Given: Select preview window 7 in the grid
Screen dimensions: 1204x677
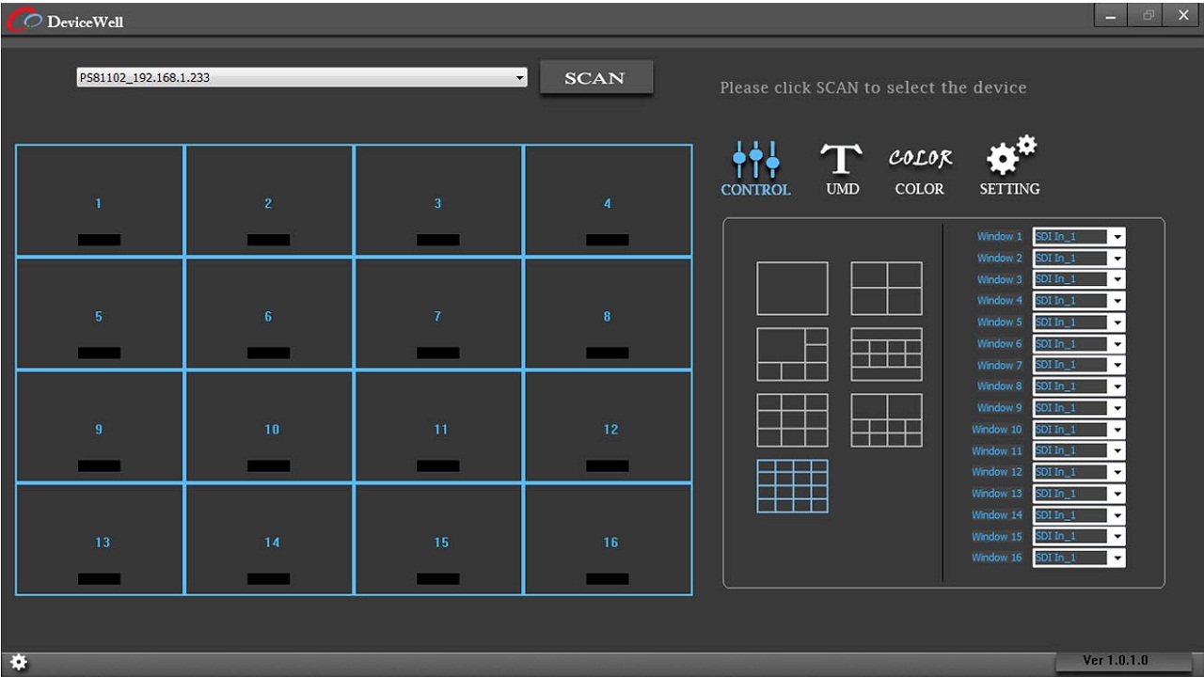Looking at the screenshot, I should click(x=438, y=313).
